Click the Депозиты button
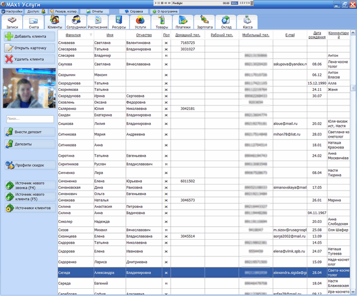 coord(30,144)
